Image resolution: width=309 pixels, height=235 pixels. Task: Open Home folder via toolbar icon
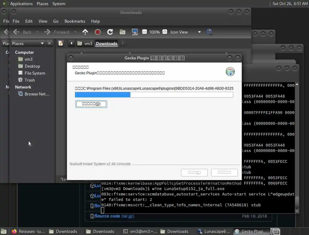tap(123, 32)
